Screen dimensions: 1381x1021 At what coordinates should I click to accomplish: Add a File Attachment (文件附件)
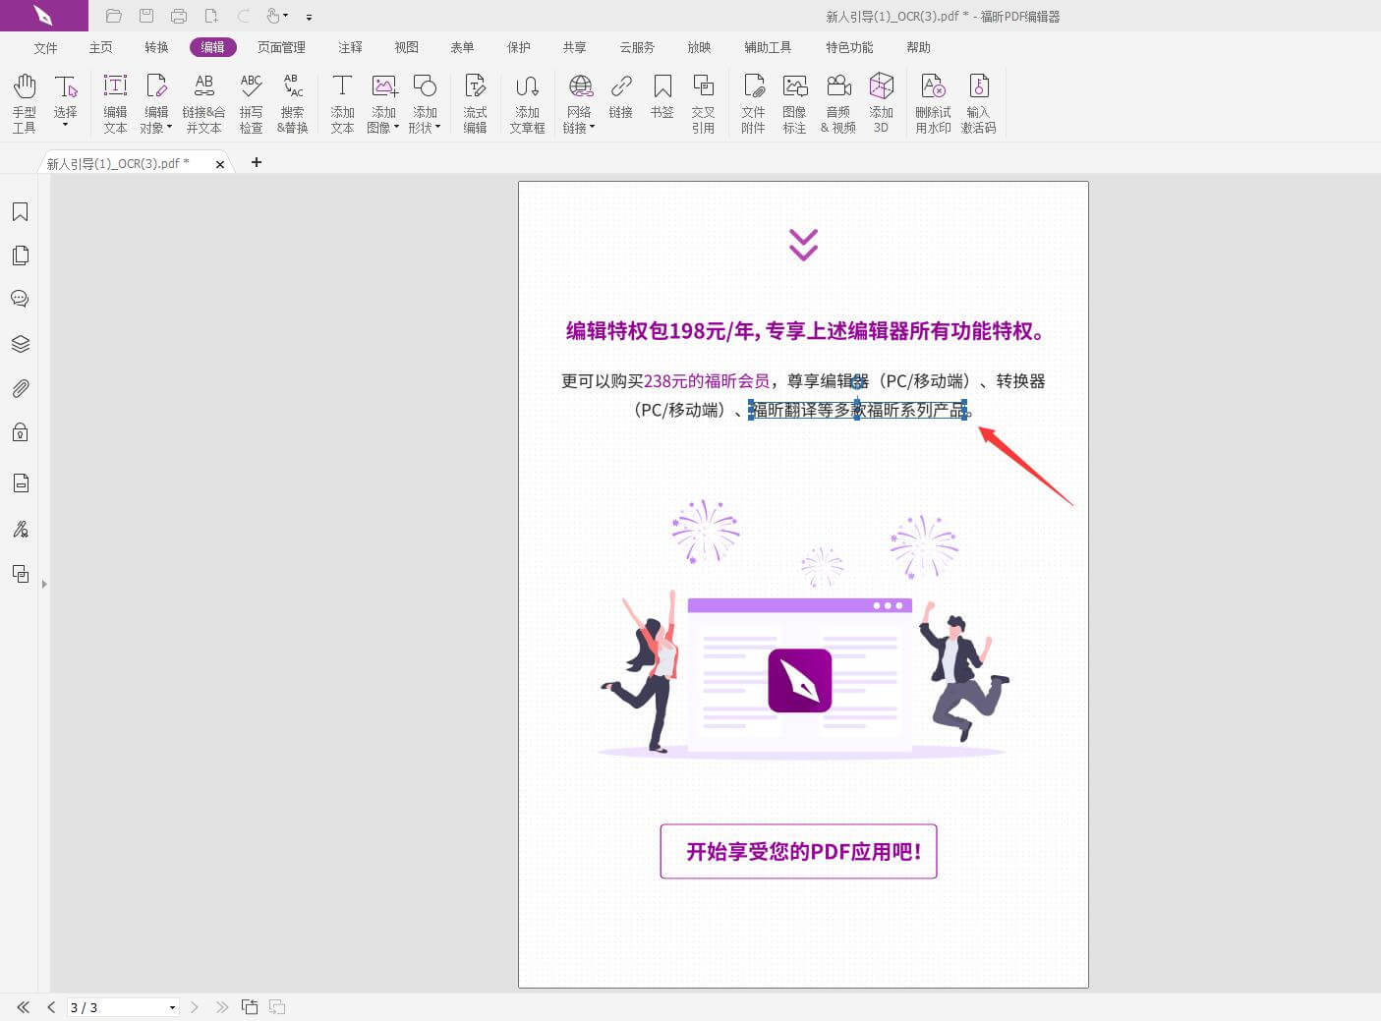(753, 102)
